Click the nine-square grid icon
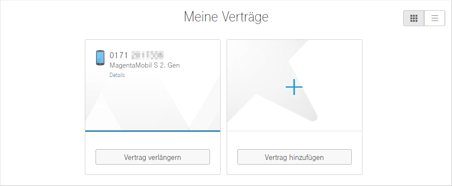The width and height of the screenshot is (452, 186). (x=414, y=18)
